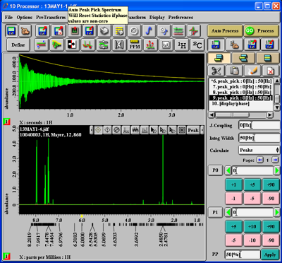The width and height of the screenshot is (282, 263).
Task: Toggle the middle insert layer mode button
Action: [243, 58]
